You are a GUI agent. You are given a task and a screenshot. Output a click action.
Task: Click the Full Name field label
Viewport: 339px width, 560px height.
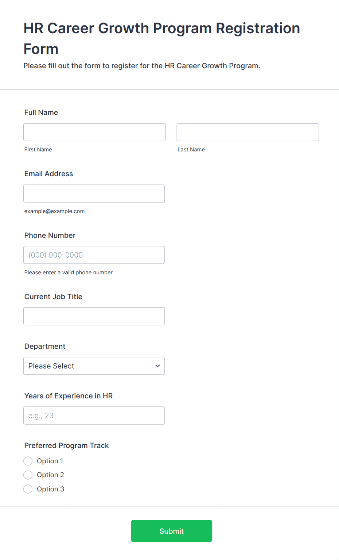coord(41,112)
